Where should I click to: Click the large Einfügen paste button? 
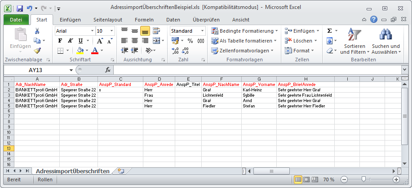click(21, 41)
